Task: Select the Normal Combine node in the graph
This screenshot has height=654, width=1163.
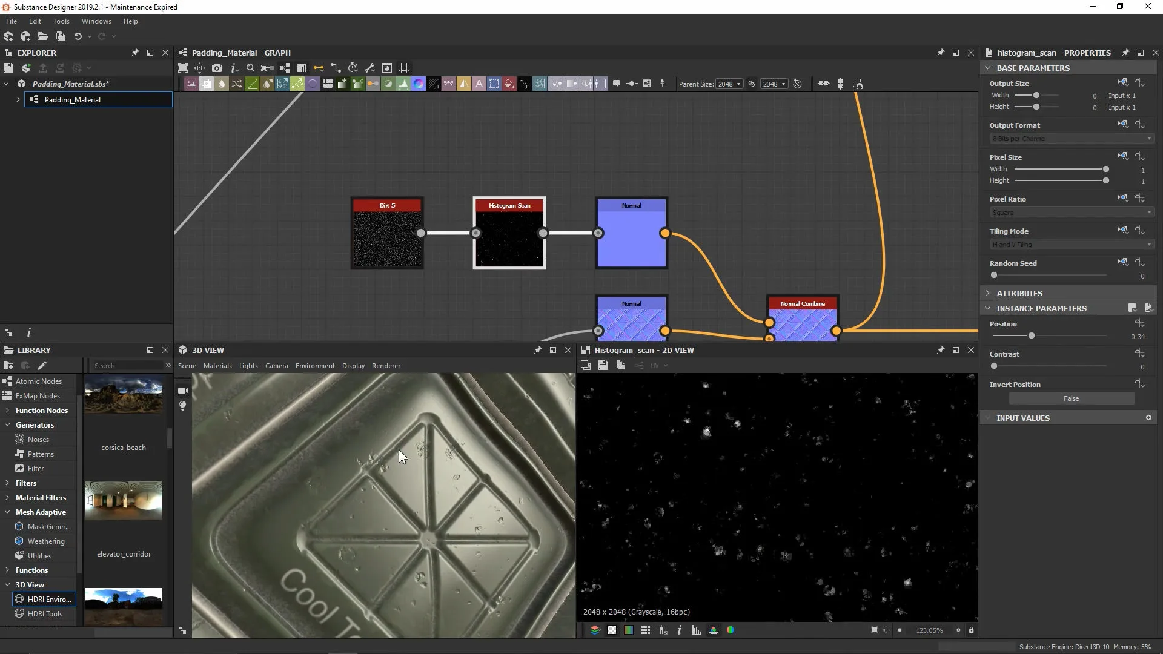Action: (803, 319)
